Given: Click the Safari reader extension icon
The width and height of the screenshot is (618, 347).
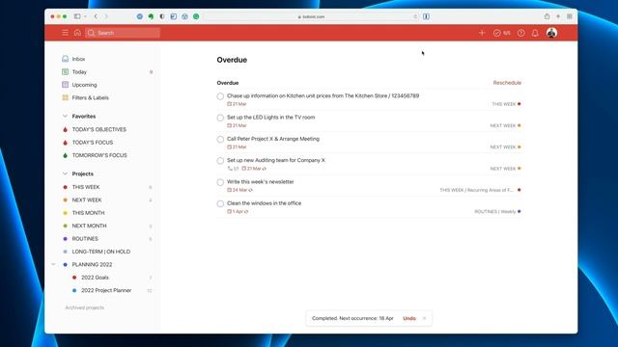Looking at the screenshot, I should click(x=426, y=16).
